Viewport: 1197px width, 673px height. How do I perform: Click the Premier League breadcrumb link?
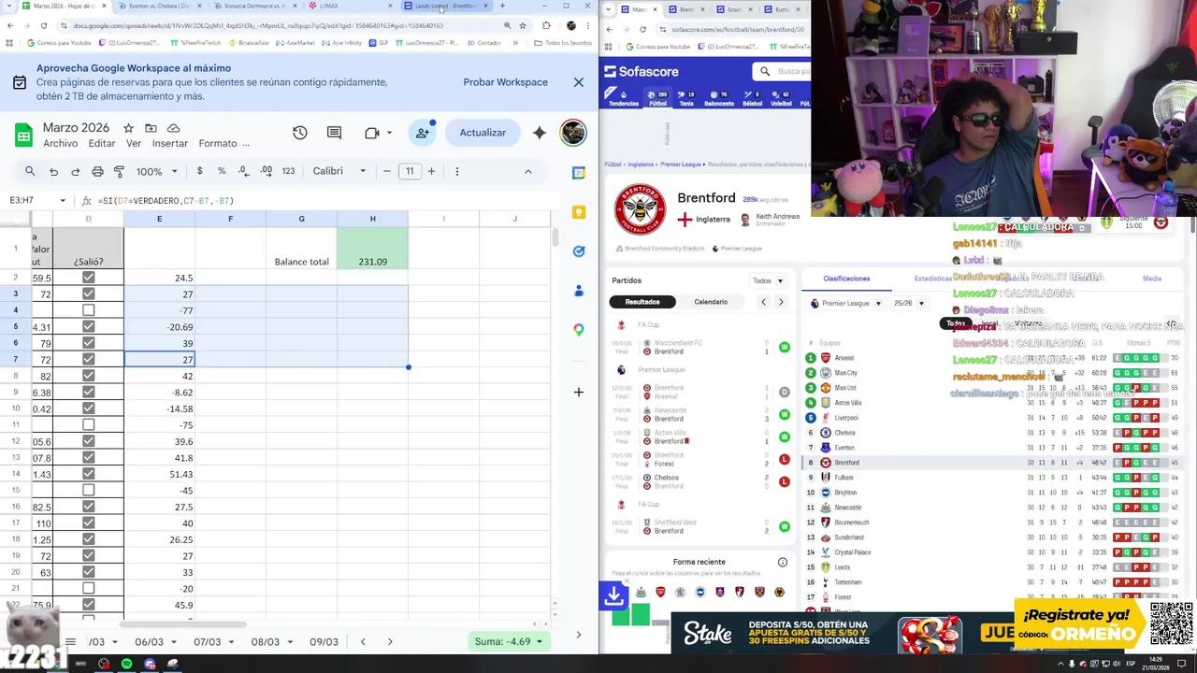(x=681, y=165)
